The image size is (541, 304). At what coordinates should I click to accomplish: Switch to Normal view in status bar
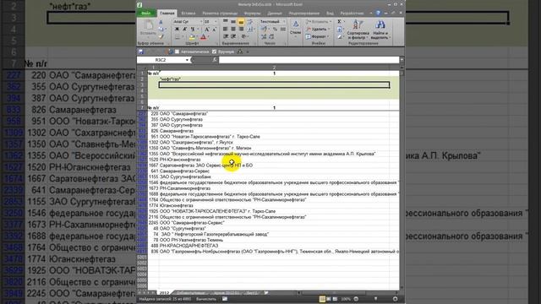click(322, 299)
